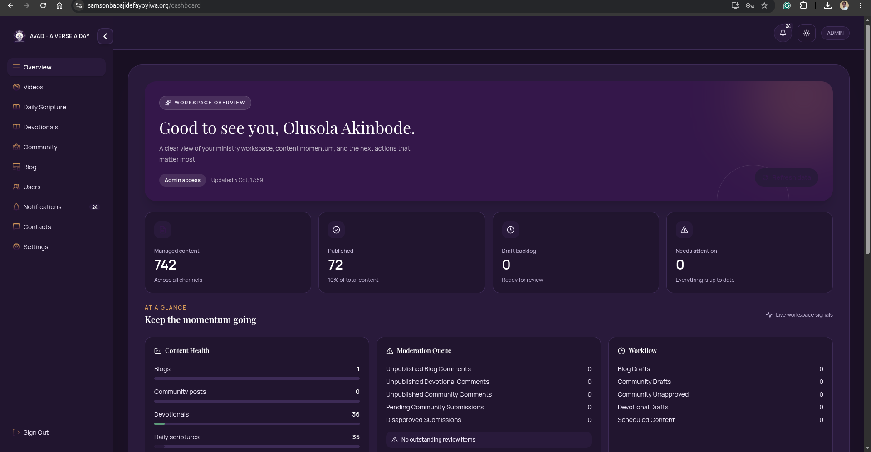Click the Needs attention warning icon
871x452 pixels.
684,230
